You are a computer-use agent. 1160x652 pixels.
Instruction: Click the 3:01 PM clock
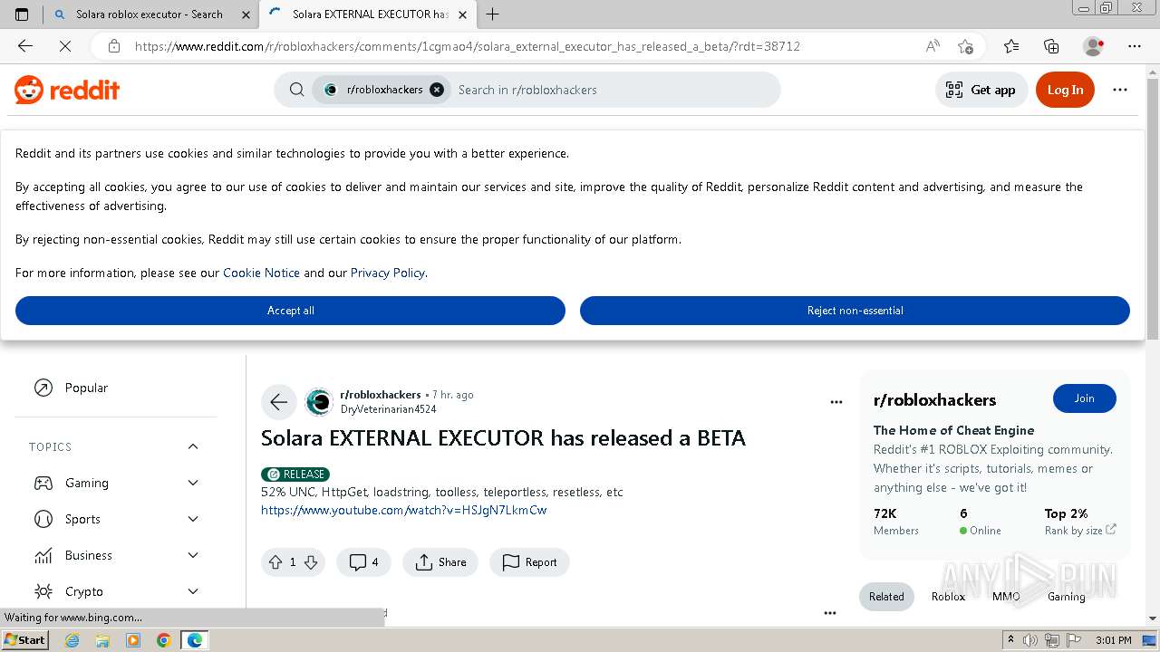[x=1113, y=640]
